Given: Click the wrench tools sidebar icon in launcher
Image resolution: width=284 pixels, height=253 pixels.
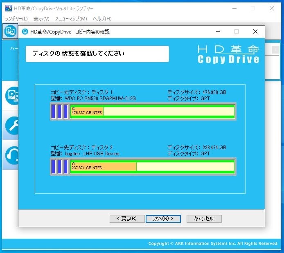Looking at the screenshot, I should [x=12, y=125].
